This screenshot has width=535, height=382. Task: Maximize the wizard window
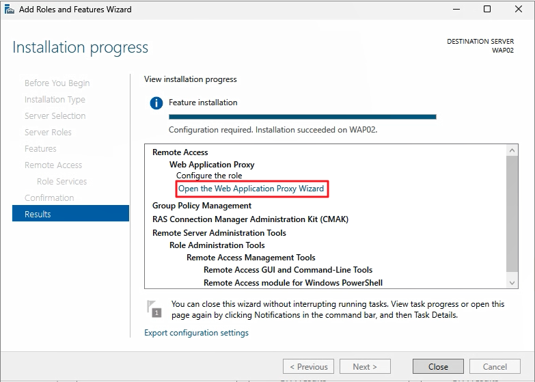[x=487, y=9]
